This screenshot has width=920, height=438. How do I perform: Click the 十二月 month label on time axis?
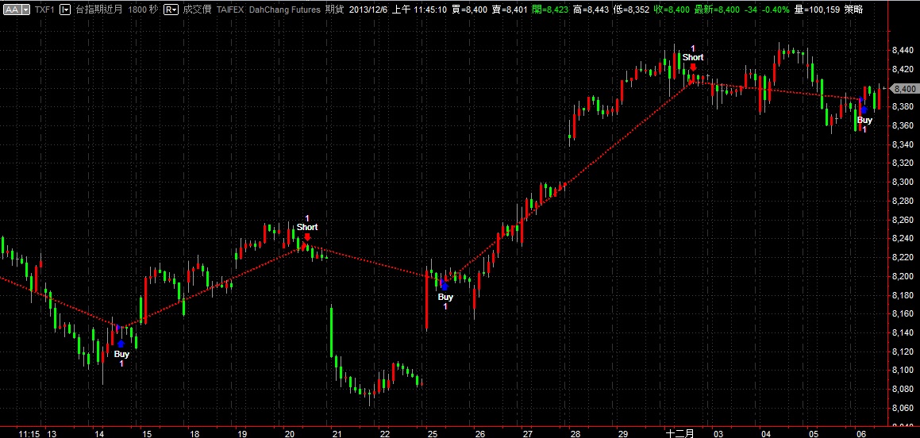coord(680,433)
